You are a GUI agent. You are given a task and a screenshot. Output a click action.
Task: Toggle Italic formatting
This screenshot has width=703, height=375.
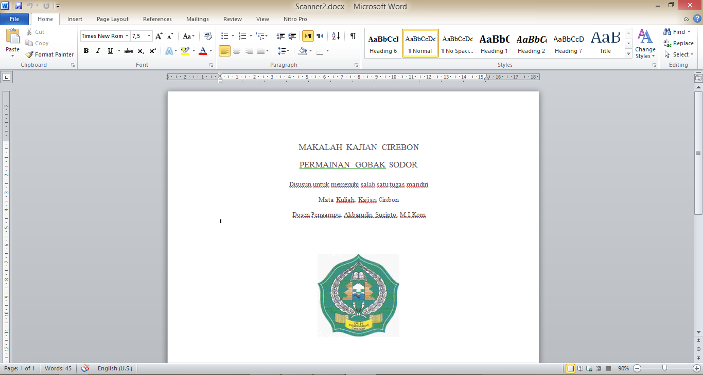pyautogui.click(x=98, y=51)
